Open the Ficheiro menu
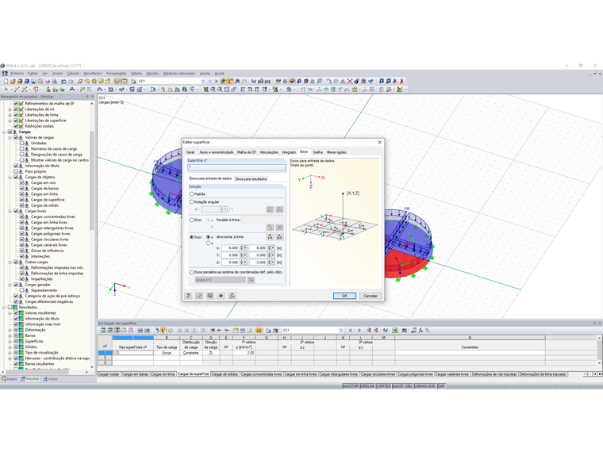The height and width of the screenshot is (452, 603). pyautogui.click(x=17, y=74)
